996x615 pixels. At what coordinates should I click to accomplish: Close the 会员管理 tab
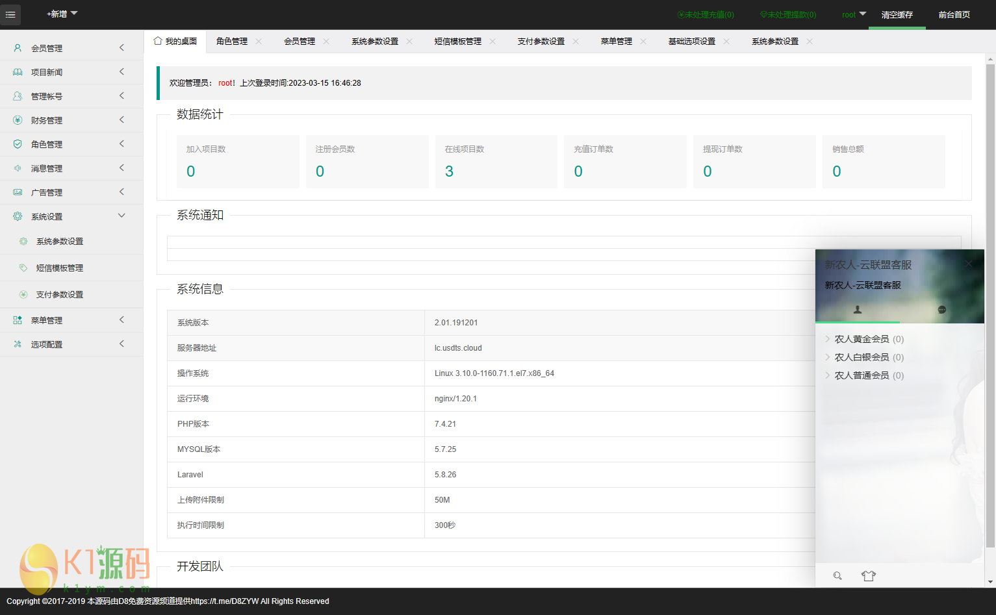[x=326, y=42]
